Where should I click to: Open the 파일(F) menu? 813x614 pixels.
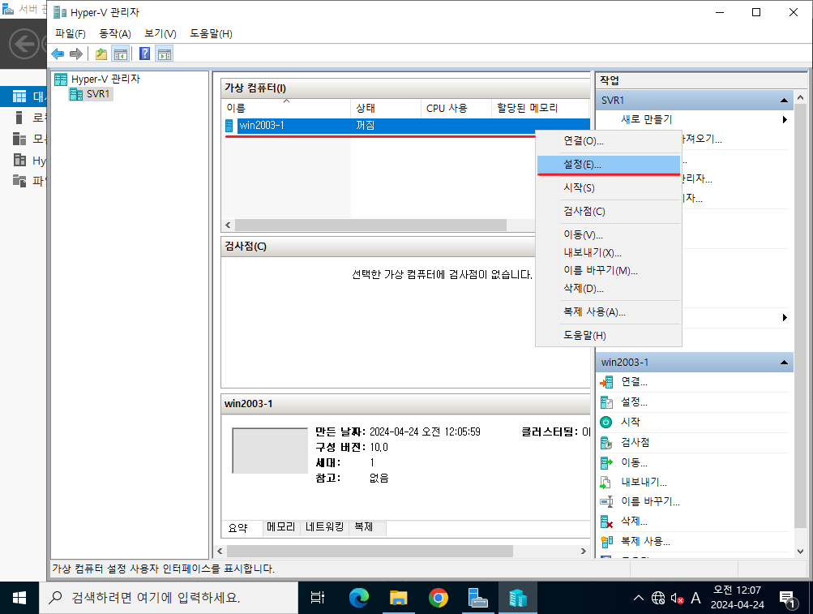(70, 34)
